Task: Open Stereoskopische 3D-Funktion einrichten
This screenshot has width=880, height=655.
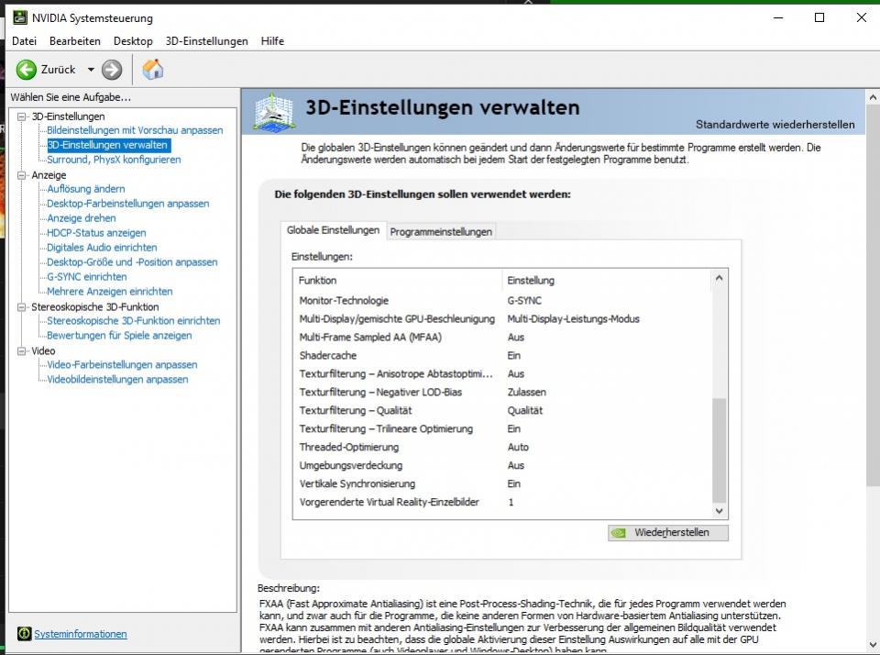Action: pyautogui.click(x=134, y=321)
